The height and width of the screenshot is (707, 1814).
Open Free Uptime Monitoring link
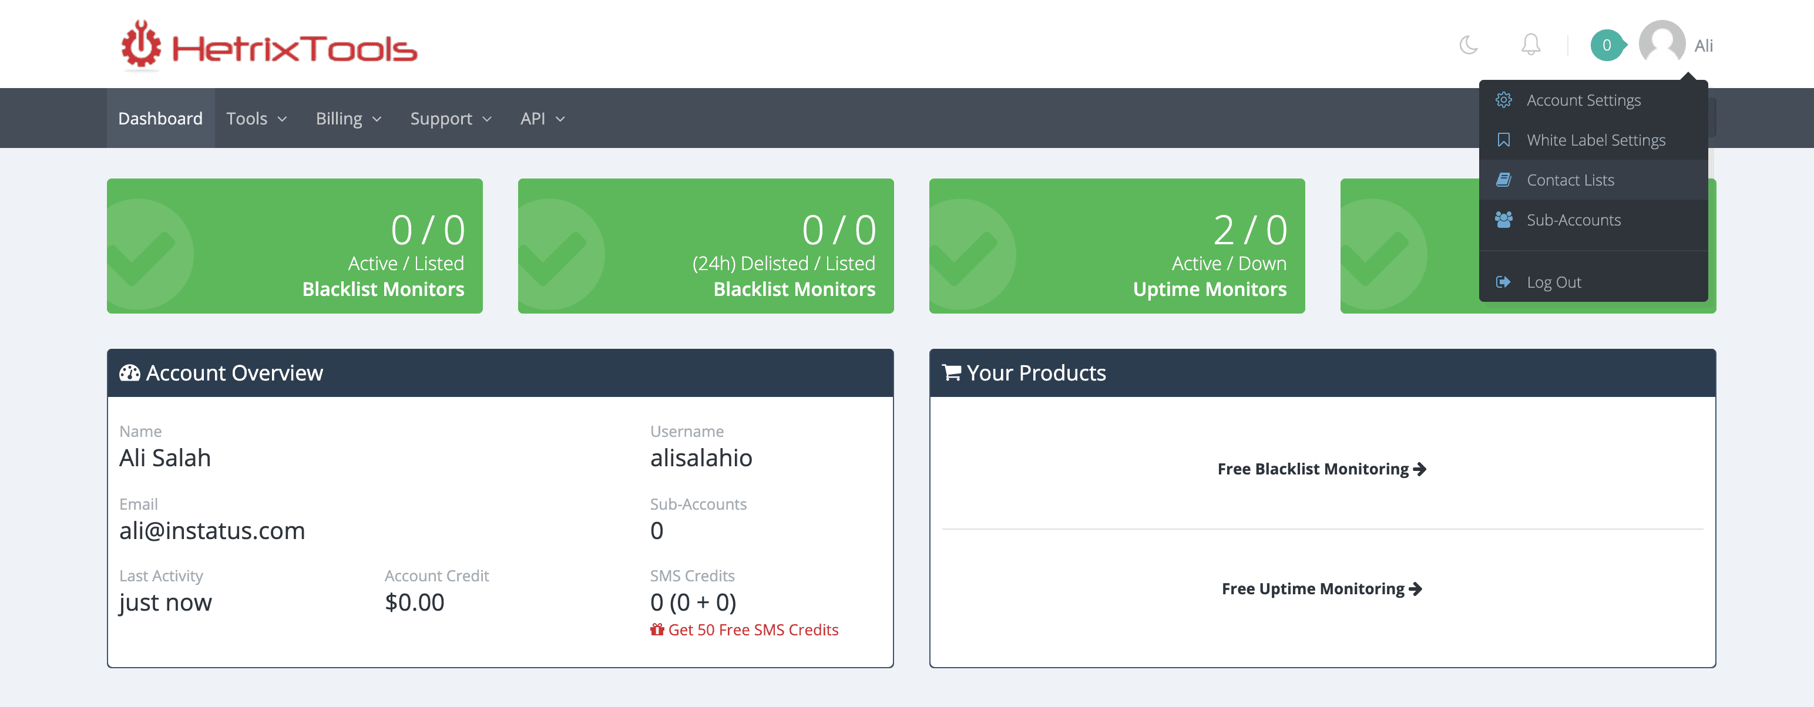tap(1321, 589)
